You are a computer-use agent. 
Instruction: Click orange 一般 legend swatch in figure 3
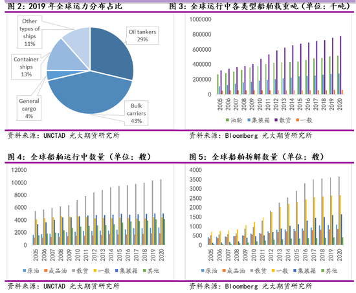(297, 120)
